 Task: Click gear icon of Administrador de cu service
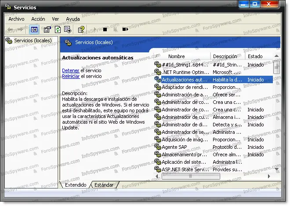158,117
